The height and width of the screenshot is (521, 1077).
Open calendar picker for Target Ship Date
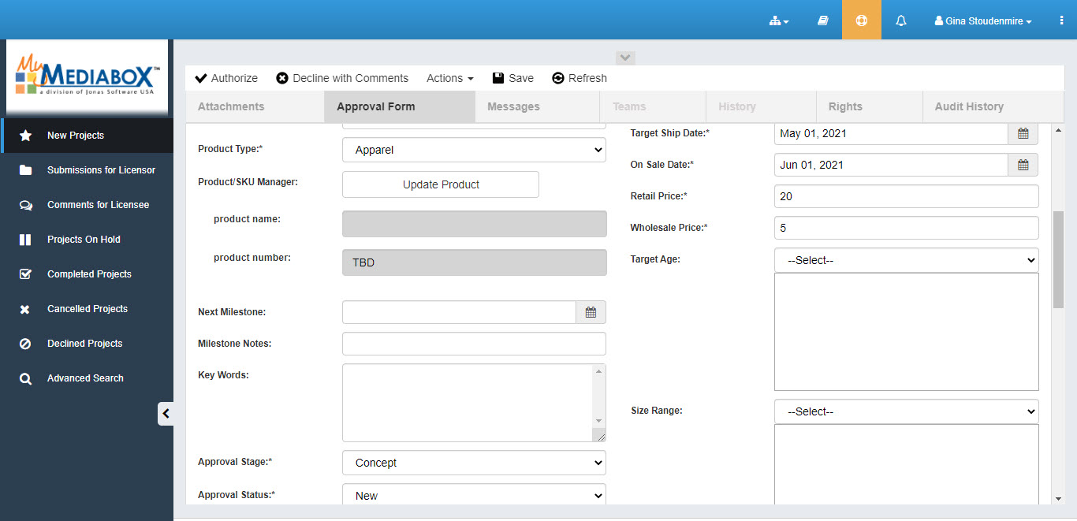[1023, 133]
